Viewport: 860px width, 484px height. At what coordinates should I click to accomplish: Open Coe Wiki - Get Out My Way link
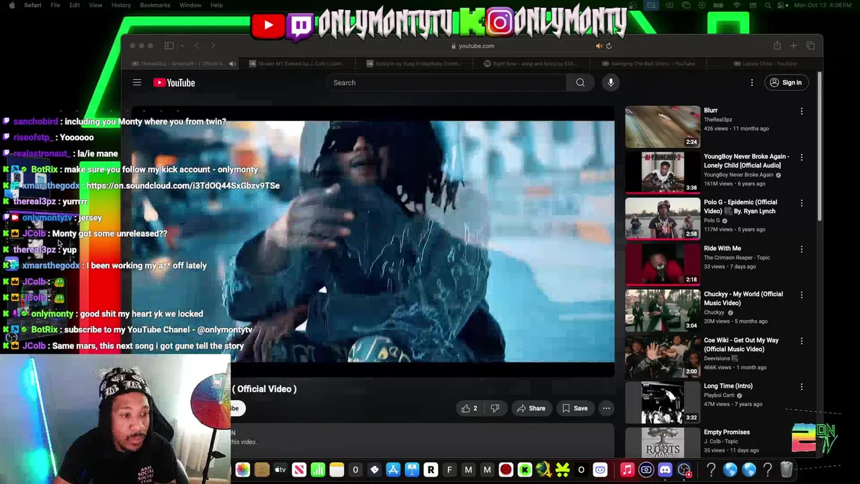pos(741,344)
